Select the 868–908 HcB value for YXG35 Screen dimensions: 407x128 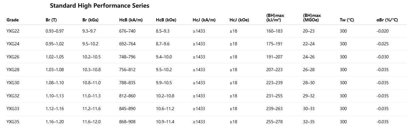(128, 122)
